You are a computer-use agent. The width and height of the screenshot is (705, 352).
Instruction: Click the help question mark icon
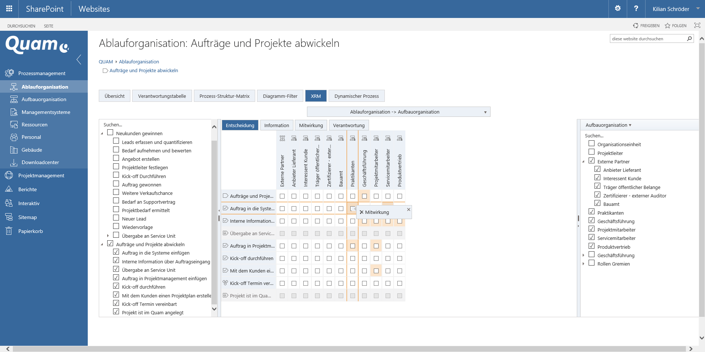[x=636, y=9]
